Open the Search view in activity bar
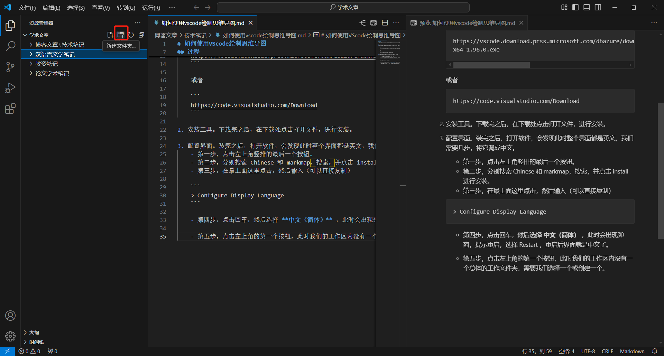 click(10, 46)
